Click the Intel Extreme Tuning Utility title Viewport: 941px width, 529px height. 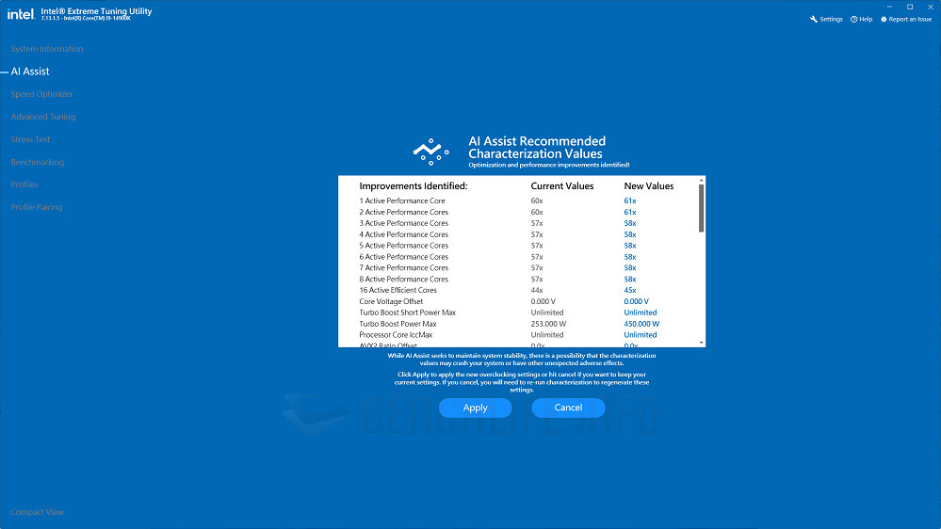tap(97, 11)
